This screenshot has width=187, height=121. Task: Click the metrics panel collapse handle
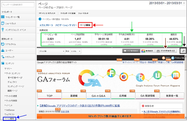(x=112, y=47)
